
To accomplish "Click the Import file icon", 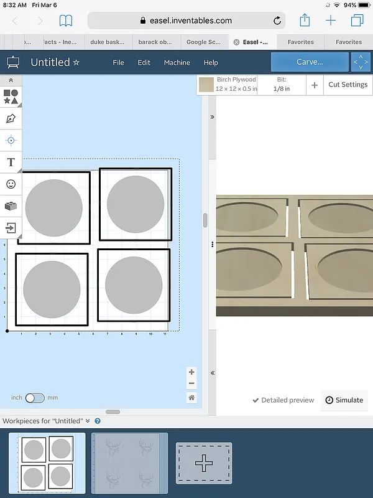I will [x=11, y=228].
